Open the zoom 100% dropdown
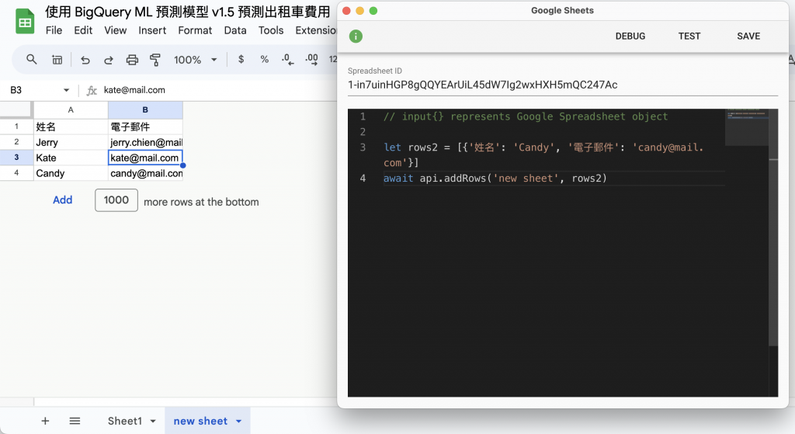The image size is (795, 434). (x=195, y=60)
